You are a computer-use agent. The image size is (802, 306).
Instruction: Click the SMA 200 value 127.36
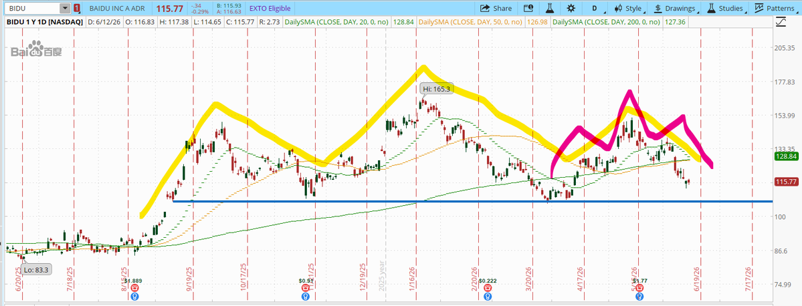pos(675,22)
